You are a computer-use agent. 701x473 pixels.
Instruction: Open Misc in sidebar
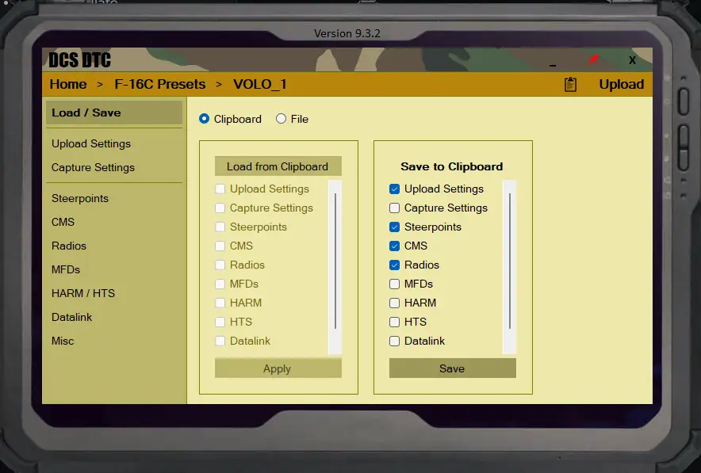click(x=63, y=341)
